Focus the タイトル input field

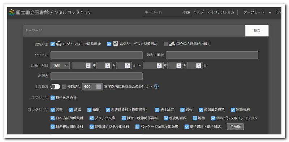96,55
